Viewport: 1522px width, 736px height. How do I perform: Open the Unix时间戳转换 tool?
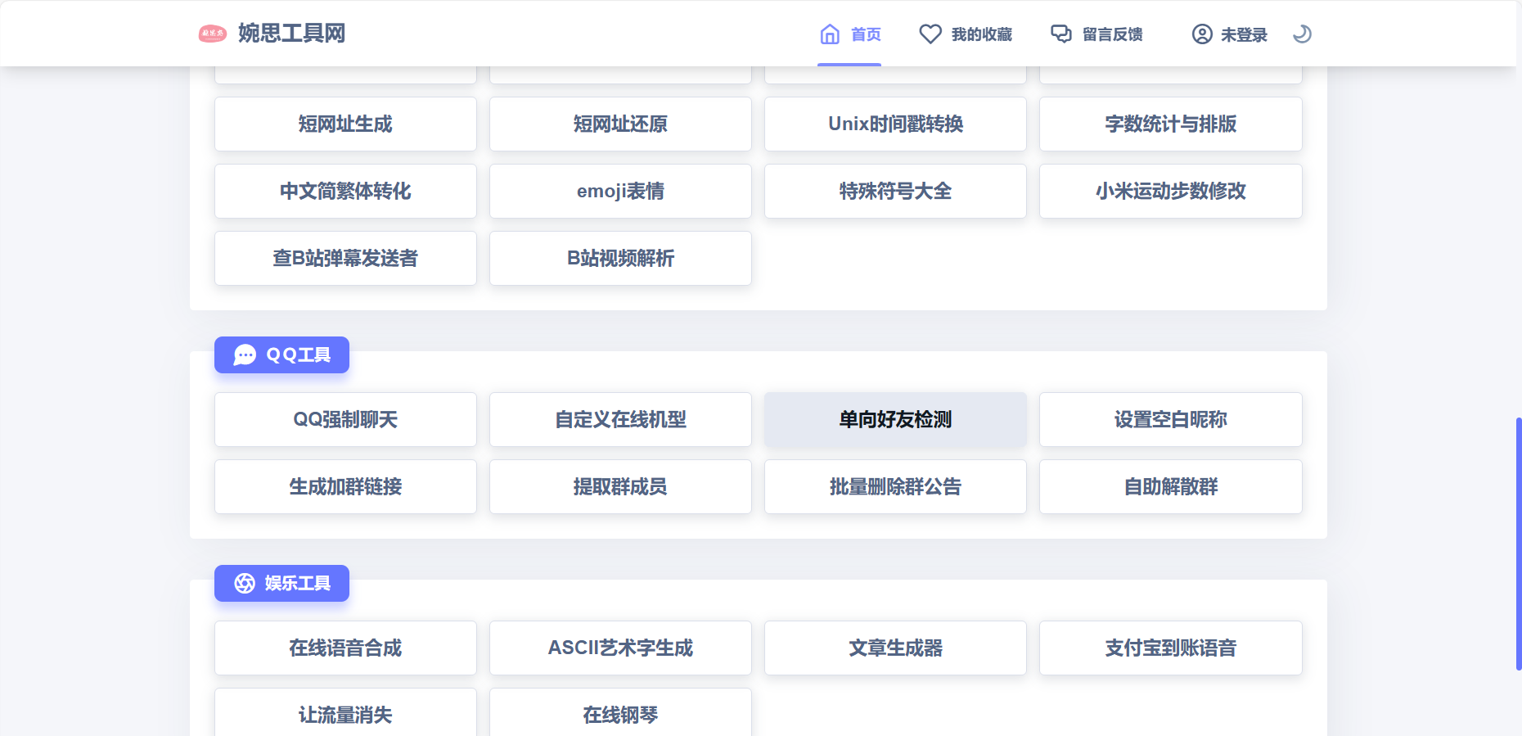895,124
